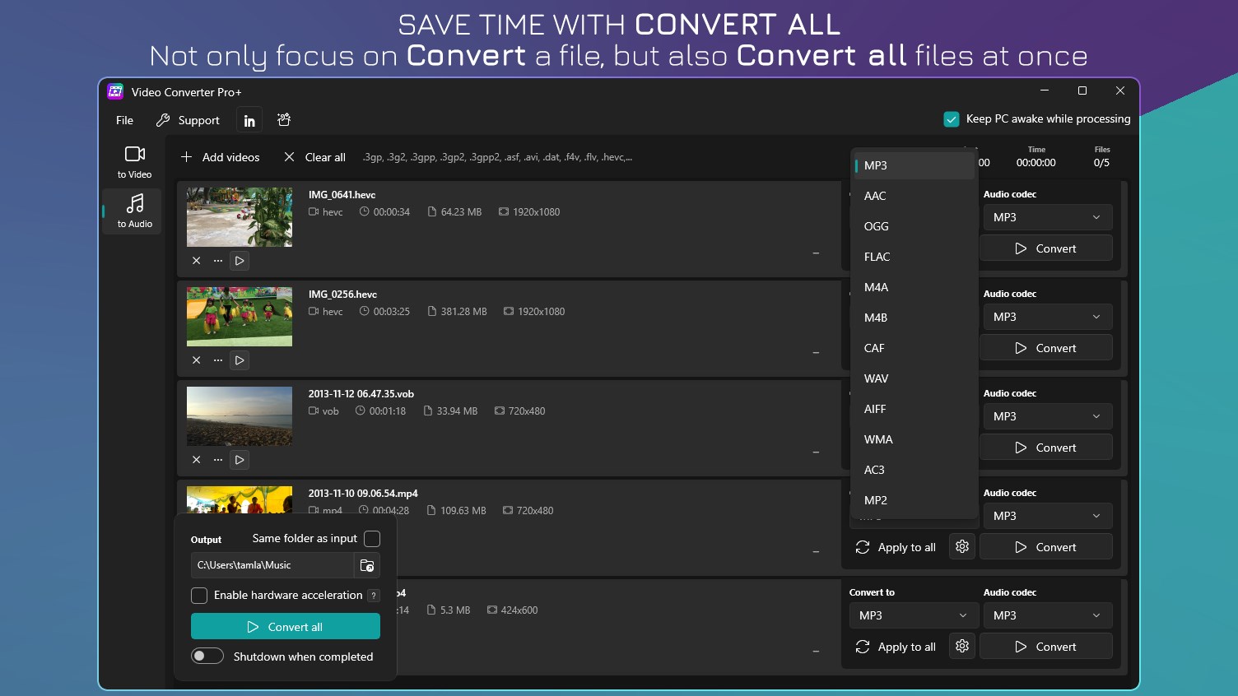Select AAC in format list
Screen dimensions: 1238x696
[x=914, y=196]
